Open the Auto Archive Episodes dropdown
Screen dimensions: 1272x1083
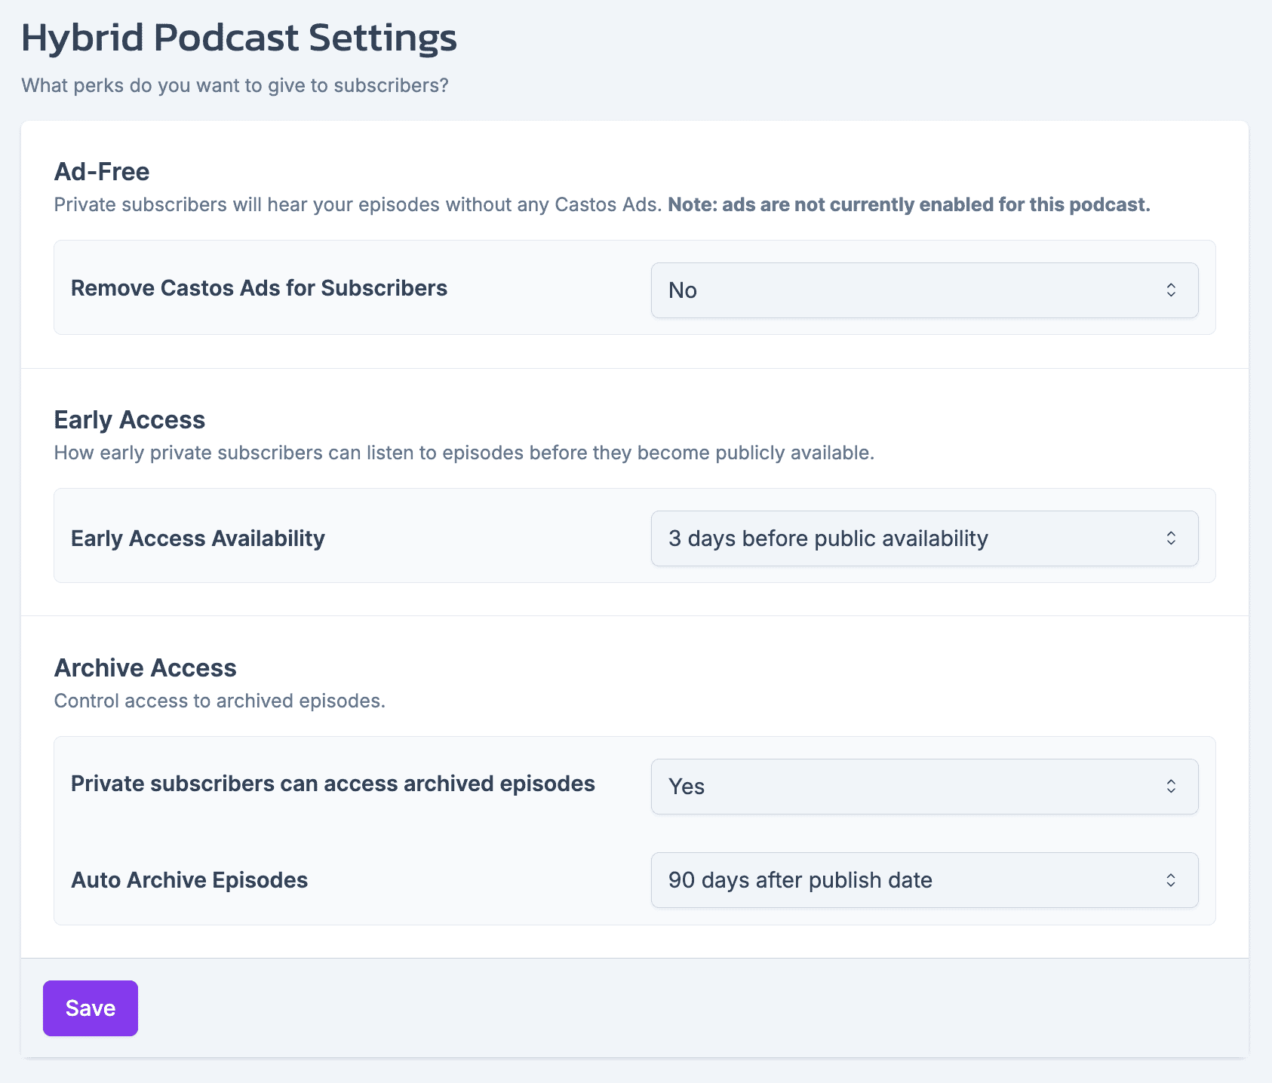[924, 880]
